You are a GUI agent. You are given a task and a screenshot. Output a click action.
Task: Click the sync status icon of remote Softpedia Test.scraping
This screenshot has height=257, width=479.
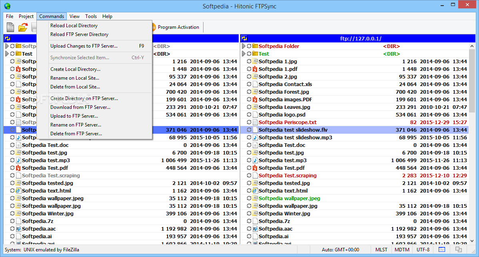pos(249,176)
